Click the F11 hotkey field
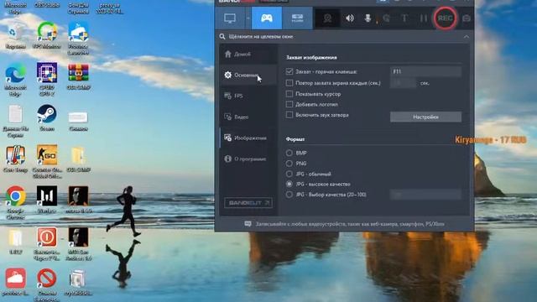This screenshot has height=302, width=537. tap(425, 71)
